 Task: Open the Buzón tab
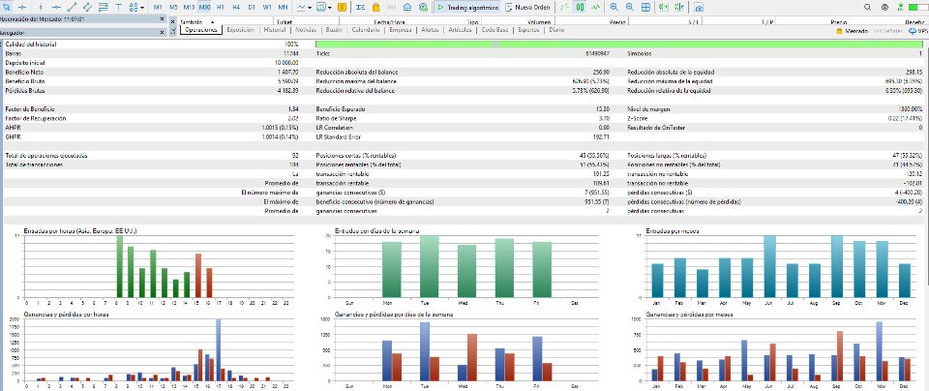coord(334,30)
